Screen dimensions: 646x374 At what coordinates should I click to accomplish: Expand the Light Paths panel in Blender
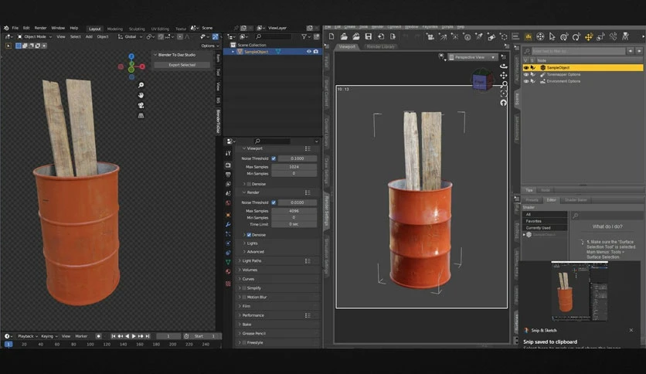point(251,261)
